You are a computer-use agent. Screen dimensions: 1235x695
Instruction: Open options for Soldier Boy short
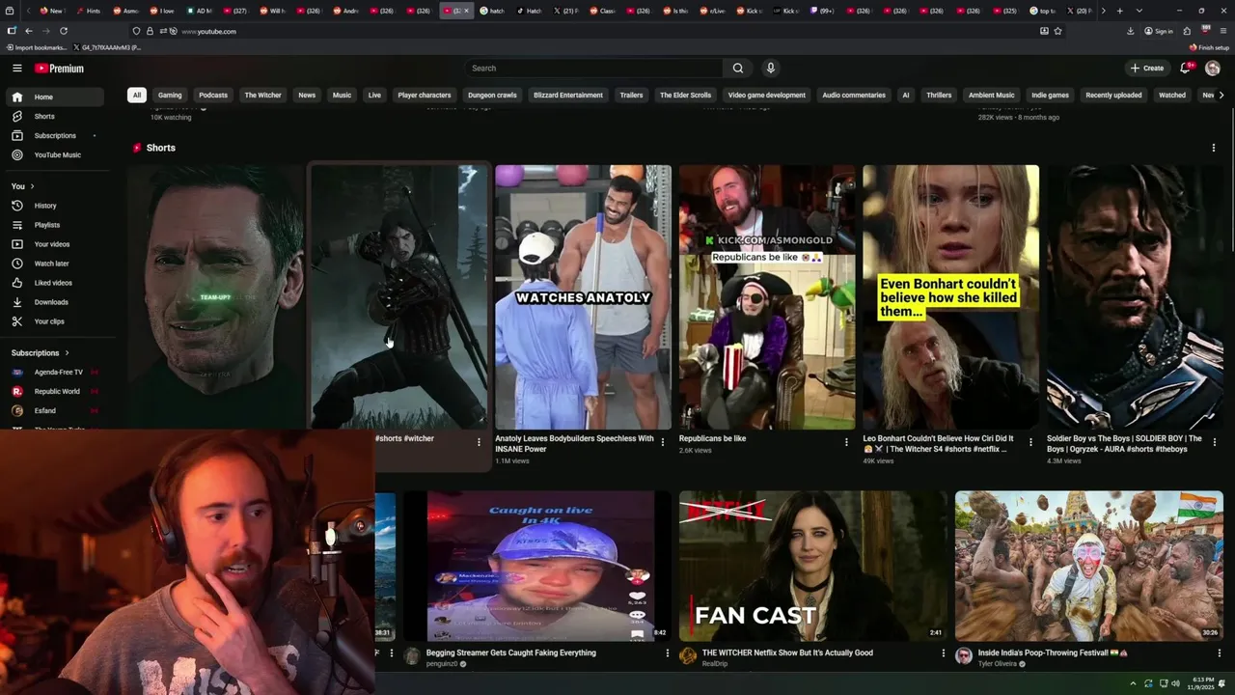[x=1214, y=442]
